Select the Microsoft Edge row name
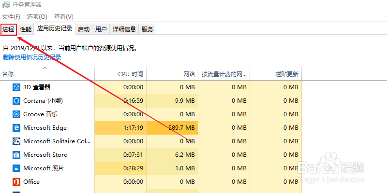This screenshot has width=387, height=193. [45, 128]
